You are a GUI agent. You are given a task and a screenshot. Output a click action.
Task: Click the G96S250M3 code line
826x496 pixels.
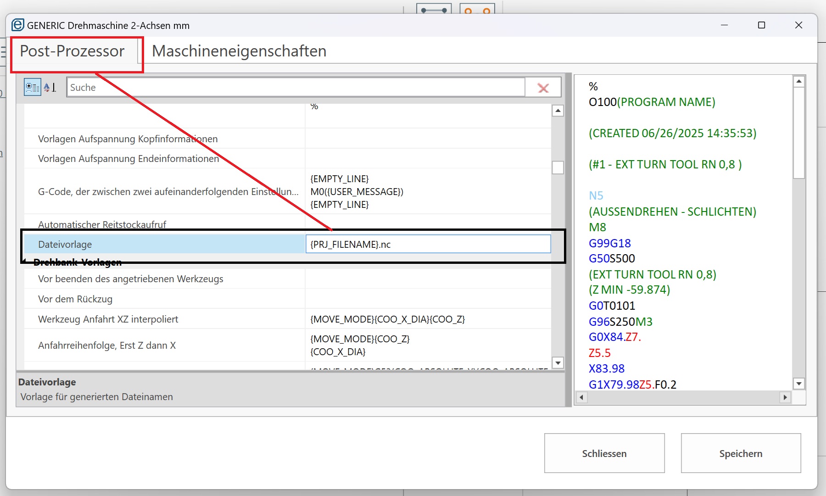620,322
